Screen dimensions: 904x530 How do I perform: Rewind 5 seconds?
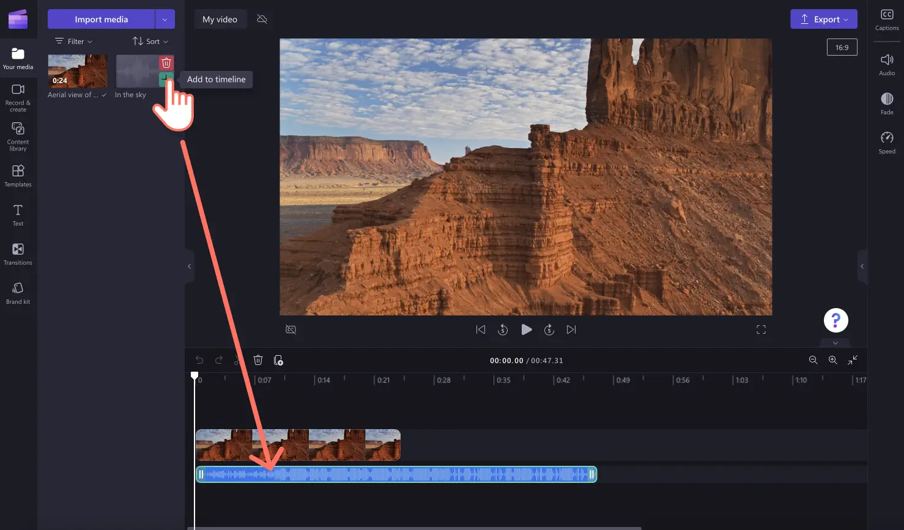[x=503, y=329]
